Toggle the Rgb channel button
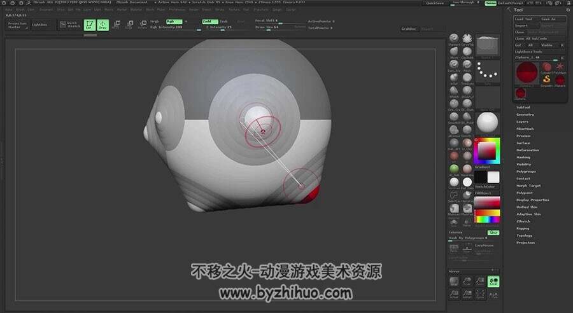573x313 pixels. coord(174,22)
